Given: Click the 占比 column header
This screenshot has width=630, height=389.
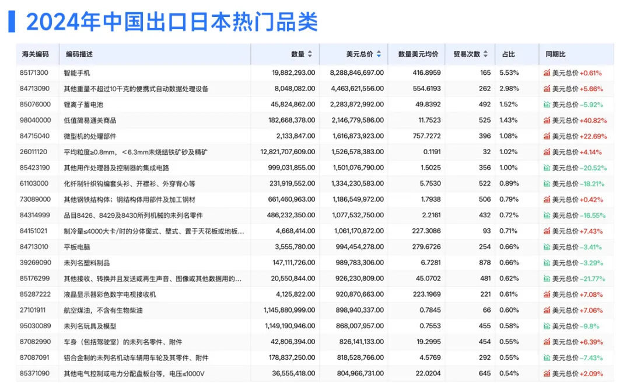Looking at the screenshot, I should pyautogui.click(x=508, y=54).
